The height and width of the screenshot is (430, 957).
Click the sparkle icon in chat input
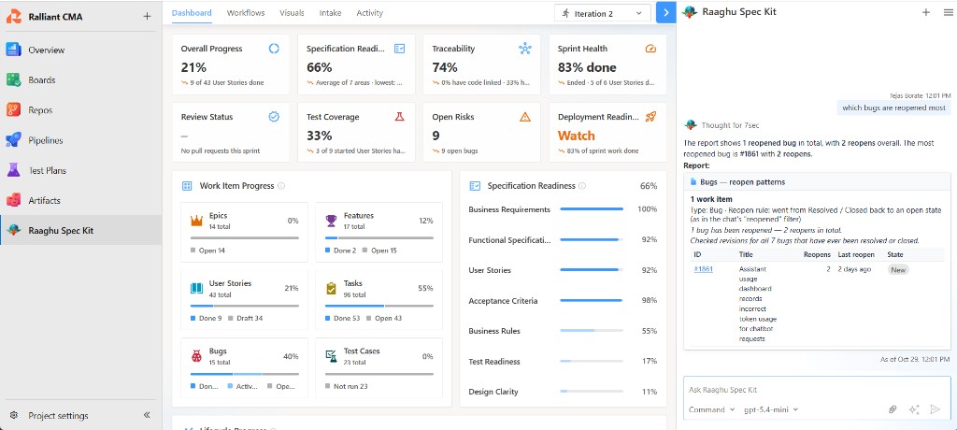[914, 409]
